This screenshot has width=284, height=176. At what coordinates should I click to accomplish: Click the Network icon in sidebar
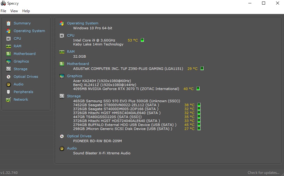point(9,99)
